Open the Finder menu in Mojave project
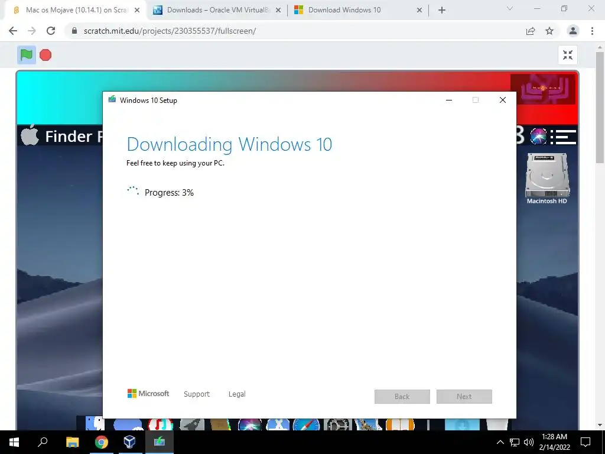 [69, 137]
